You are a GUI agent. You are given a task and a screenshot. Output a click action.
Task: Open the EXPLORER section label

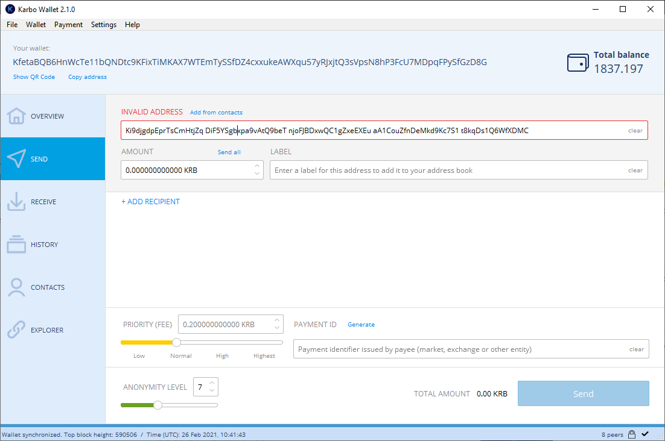pos(47,330)
